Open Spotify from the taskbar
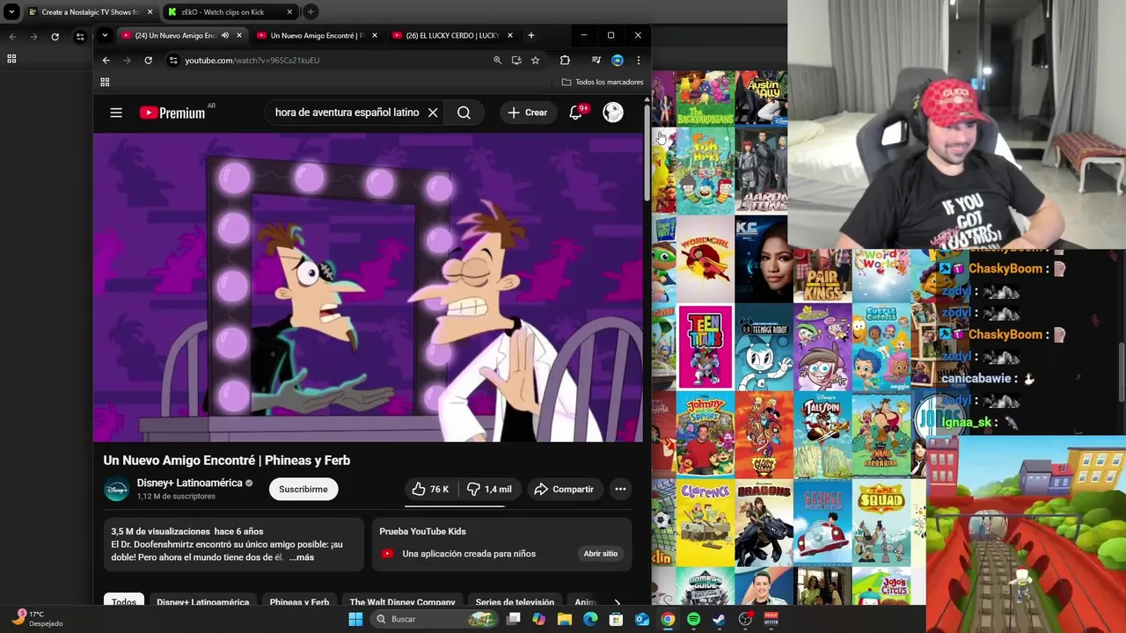1126x633 pixels. point(694,619)
